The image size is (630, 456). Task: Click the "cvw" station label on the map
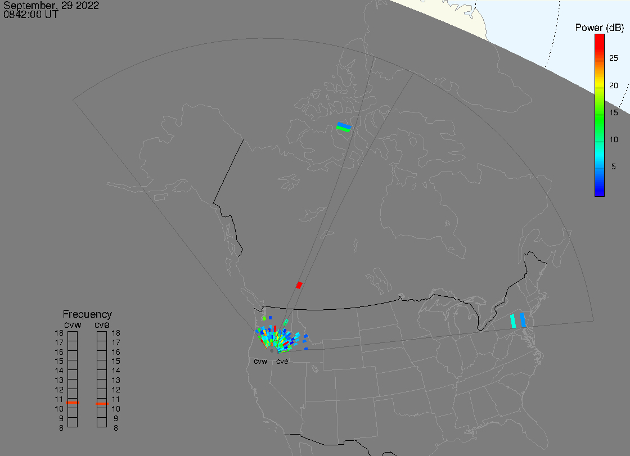(x=260, y=361)
